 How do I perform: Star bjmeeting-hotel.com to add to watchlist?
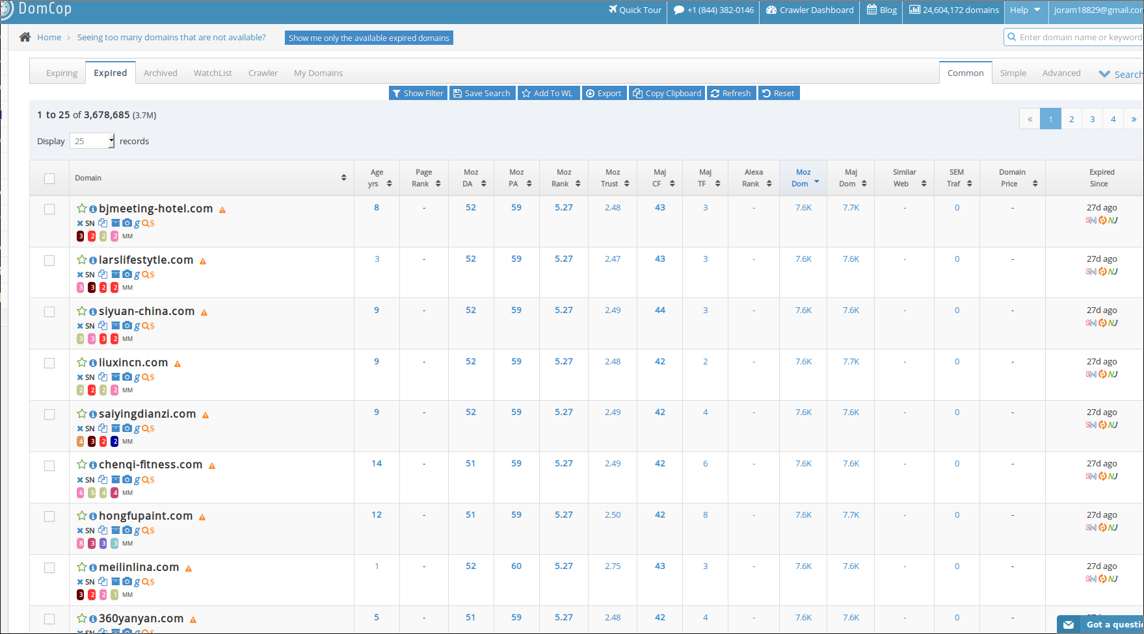(82, 209)
